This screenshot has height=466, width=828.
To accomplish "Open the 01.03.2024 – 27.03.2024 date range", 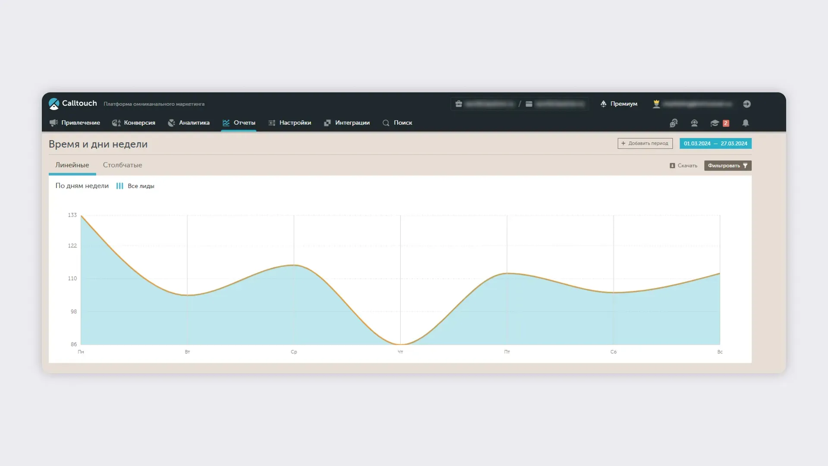I will pyautogui.click(x=715, y=143).
